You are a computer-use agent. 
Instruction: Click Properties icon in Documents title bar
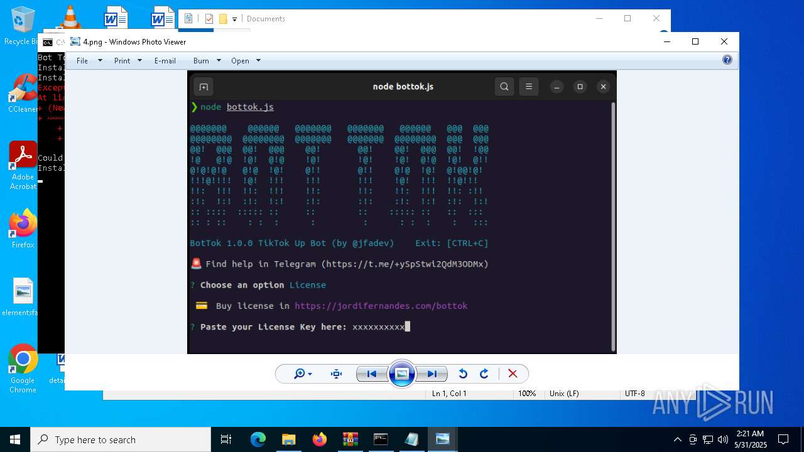click(209, 19)
